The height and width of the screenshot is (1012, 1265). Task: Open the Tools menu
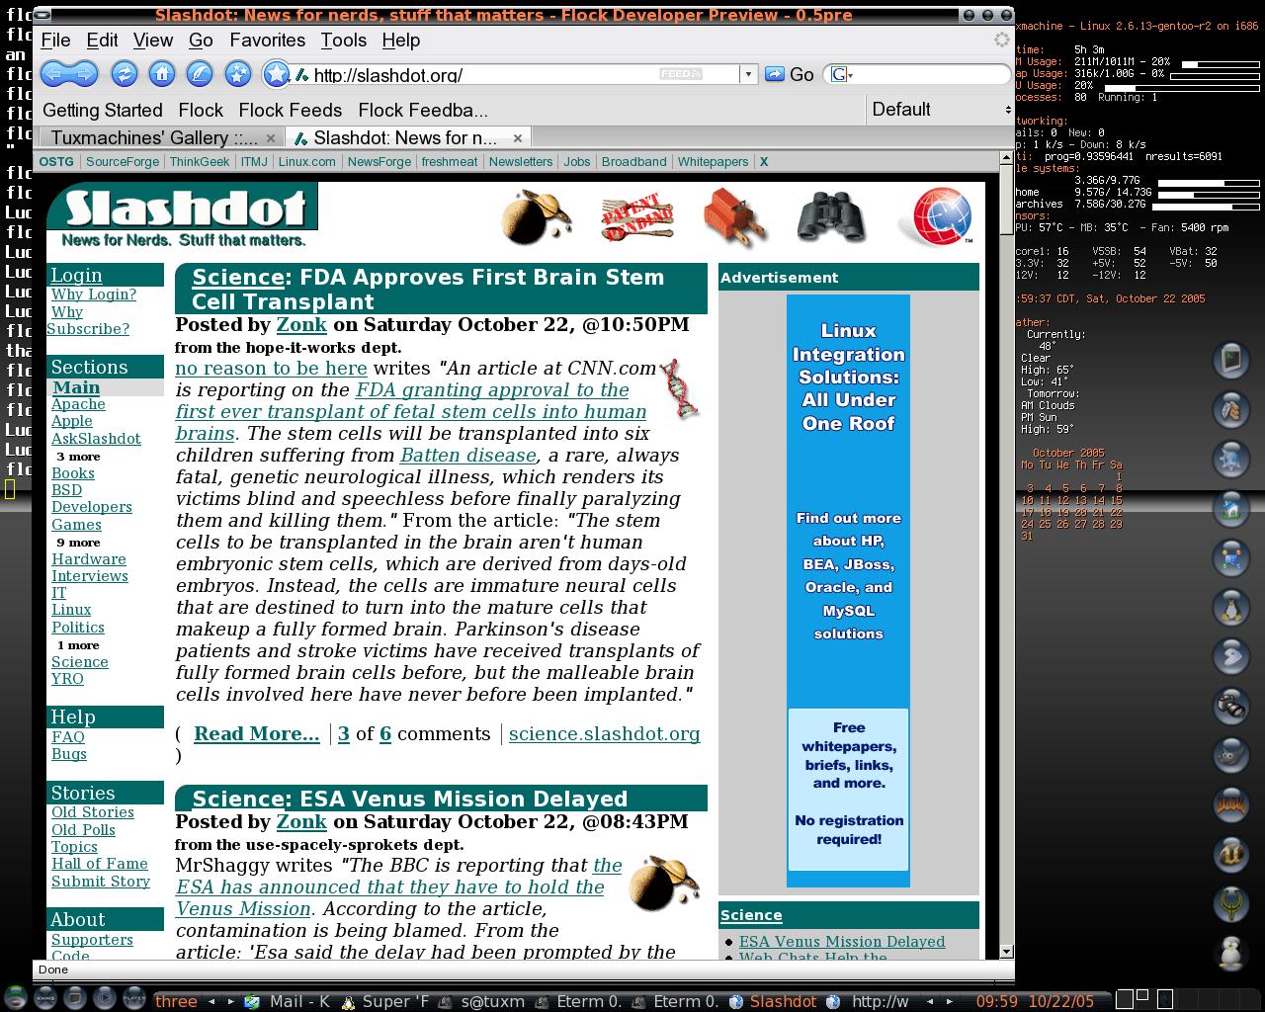(343, 41)
